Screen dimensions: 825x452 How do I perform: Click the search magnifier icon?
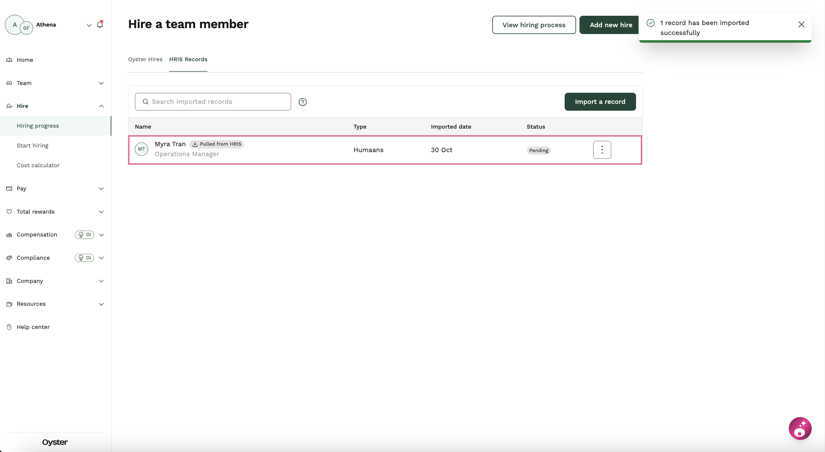coord(145,102)
